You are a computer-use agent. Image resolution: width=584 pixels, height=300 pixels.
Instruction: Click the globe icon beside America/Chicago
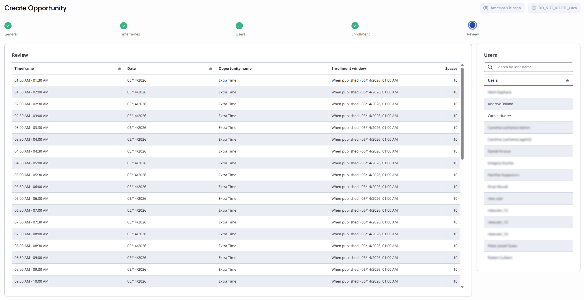point(486,8)
